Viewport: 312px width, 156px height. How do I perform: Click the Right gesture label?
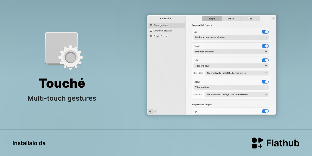tap(197, 82)
